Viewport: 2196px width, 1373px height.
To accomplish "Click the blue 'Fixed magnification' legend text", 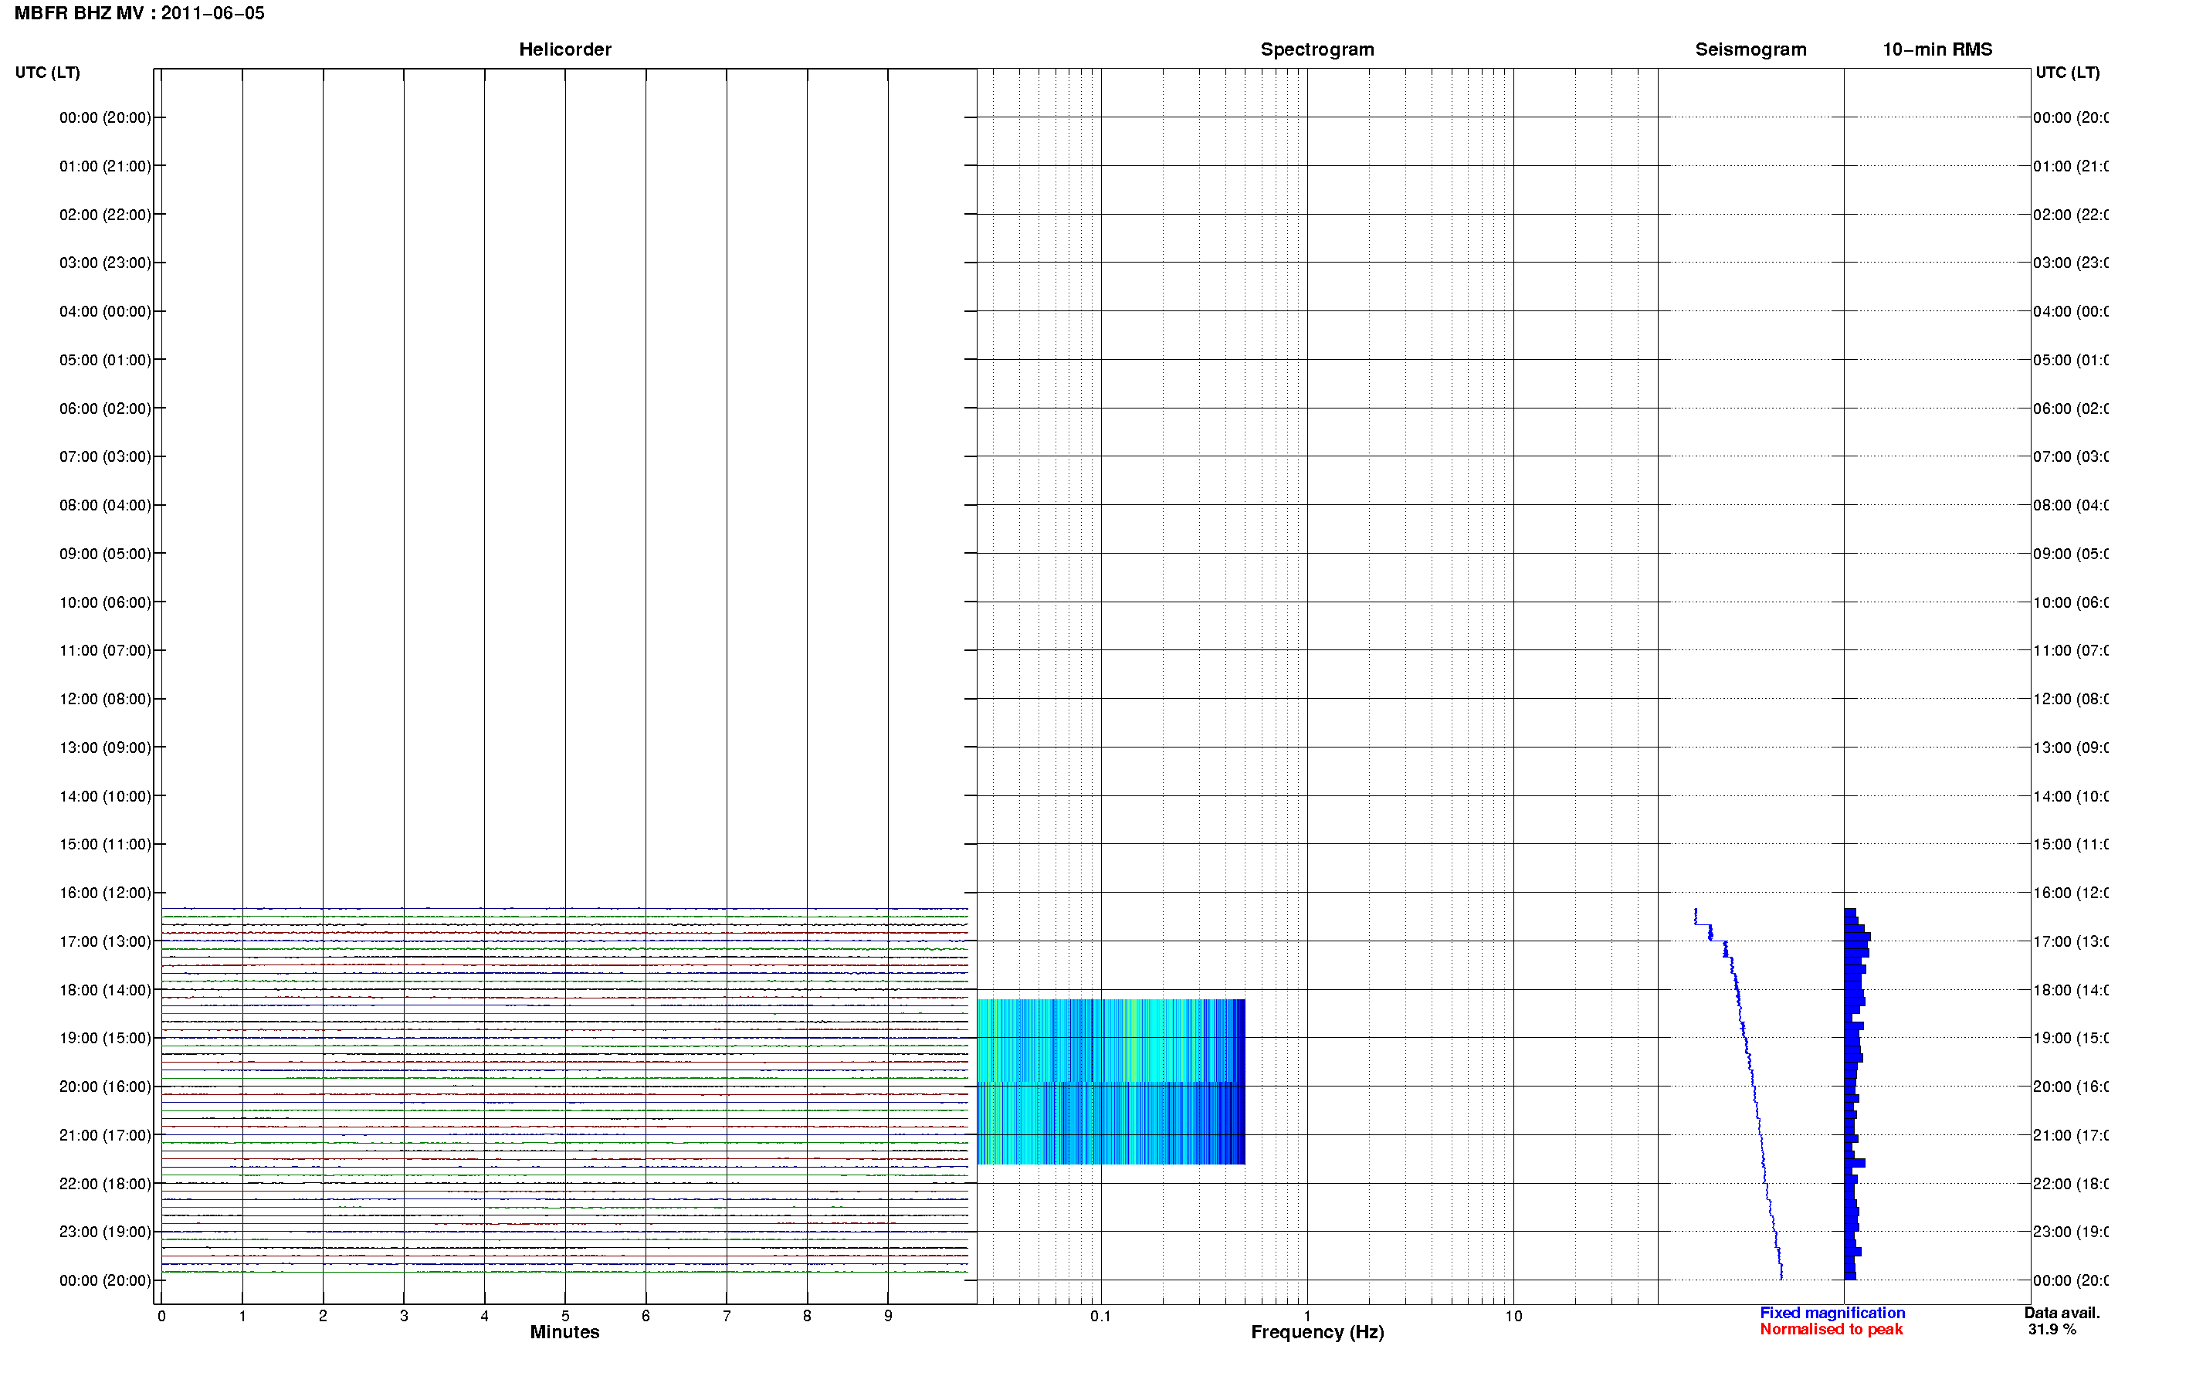I will tap(1832, 1313).
